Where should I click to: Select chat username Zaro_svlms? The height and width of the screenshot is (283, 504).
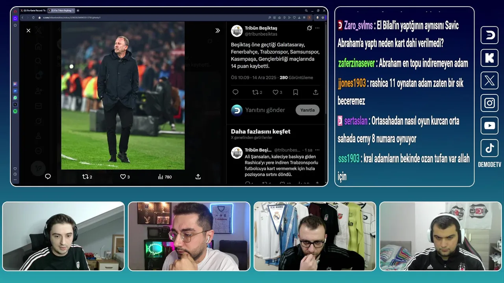click(358, 26)
